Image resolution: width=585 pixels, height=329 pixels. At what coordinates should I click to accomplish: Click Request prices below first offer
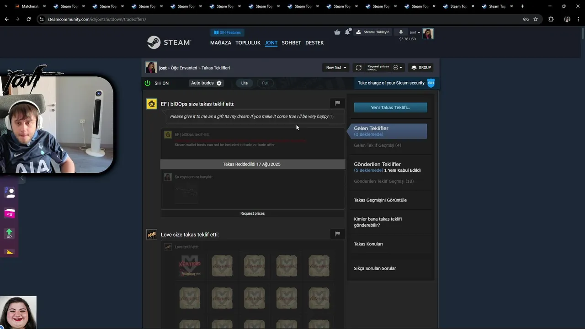tap(252, 213)
